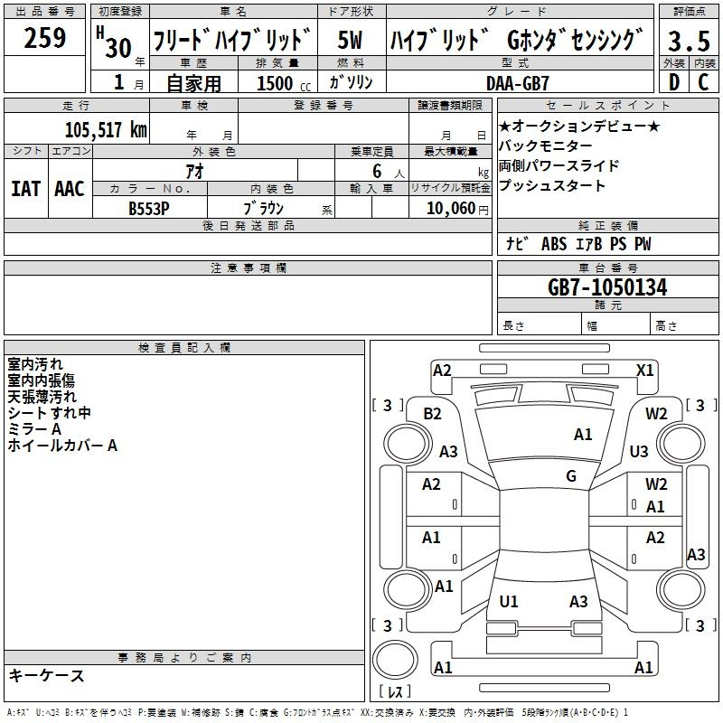This screenshot has height=723, width=723.
Task: Click the X1 mark on the car diagram
Action: 644,370
